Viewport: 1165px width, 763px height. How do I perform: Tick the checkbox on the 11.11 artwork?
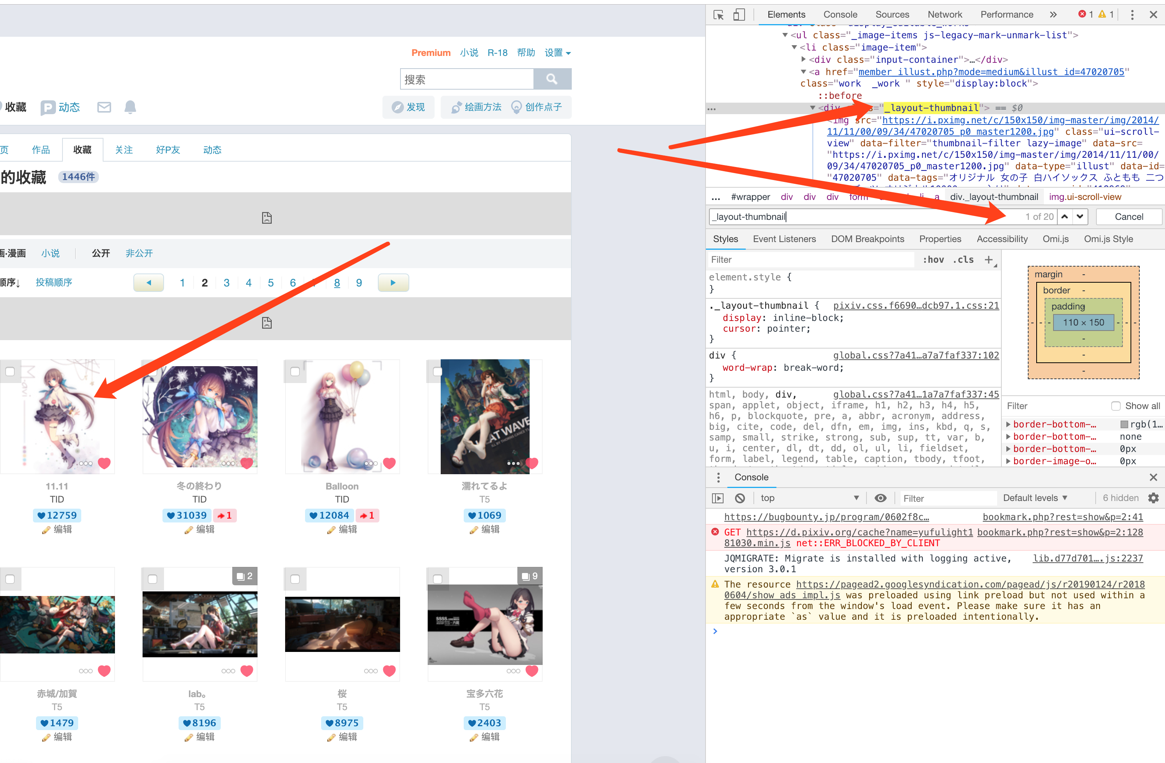(x=10, y=372)
